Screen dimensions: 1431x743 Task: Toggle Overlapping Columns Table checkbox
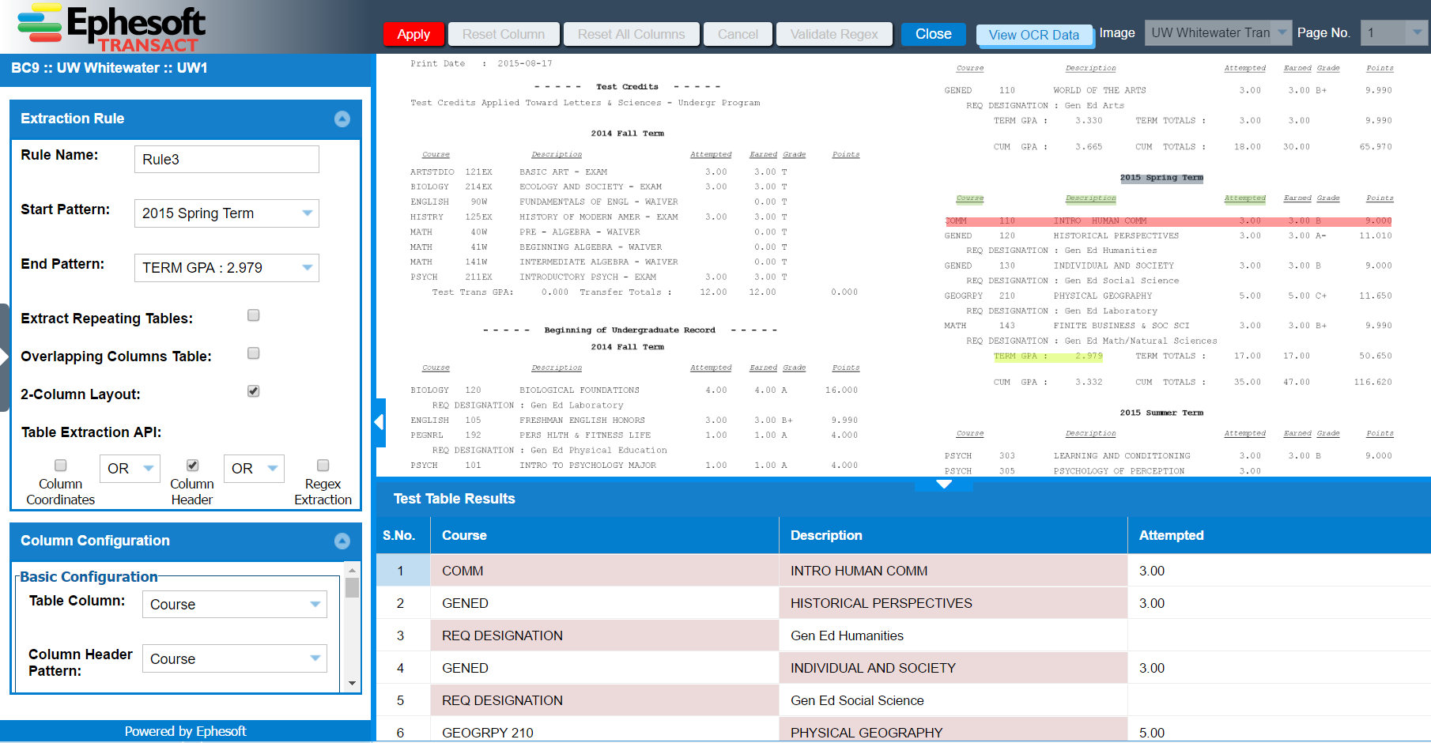click(253, 353)
